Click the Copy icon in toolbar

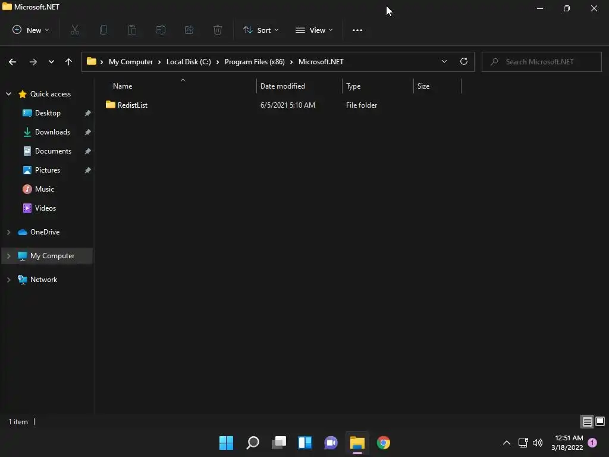103,30
